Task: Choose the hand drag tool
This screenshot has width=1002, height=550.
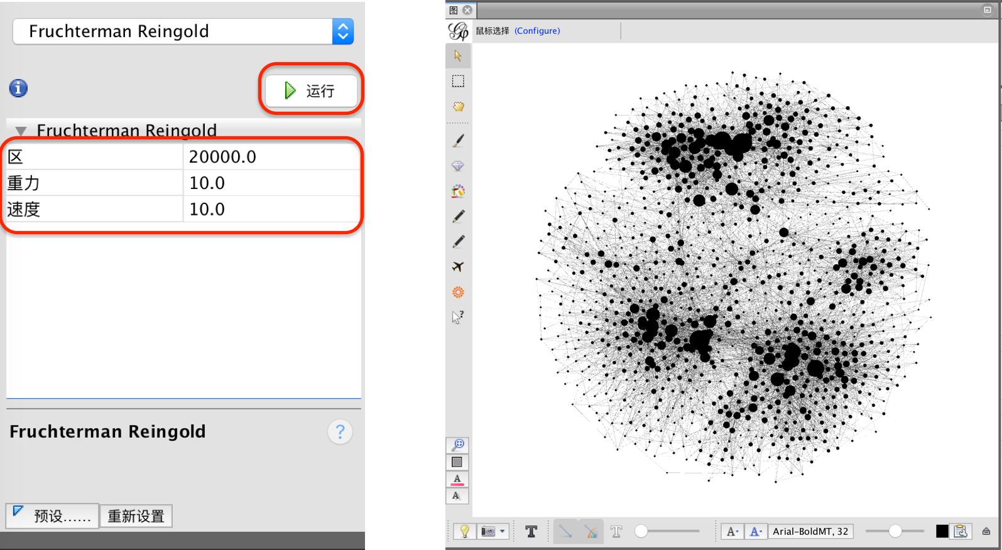Action: point(458,107)
